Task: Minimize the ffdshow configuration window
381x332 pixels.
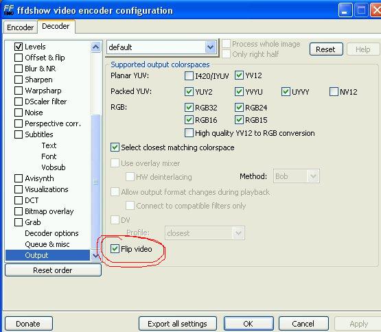Action: pyautogui.click(x=345, y=11)
